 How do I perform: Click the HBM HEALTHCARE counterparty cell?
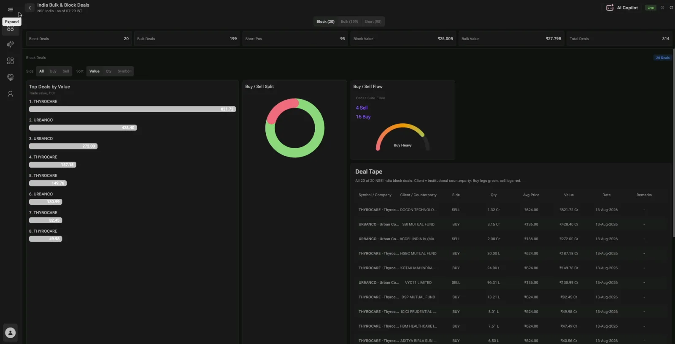418,326
